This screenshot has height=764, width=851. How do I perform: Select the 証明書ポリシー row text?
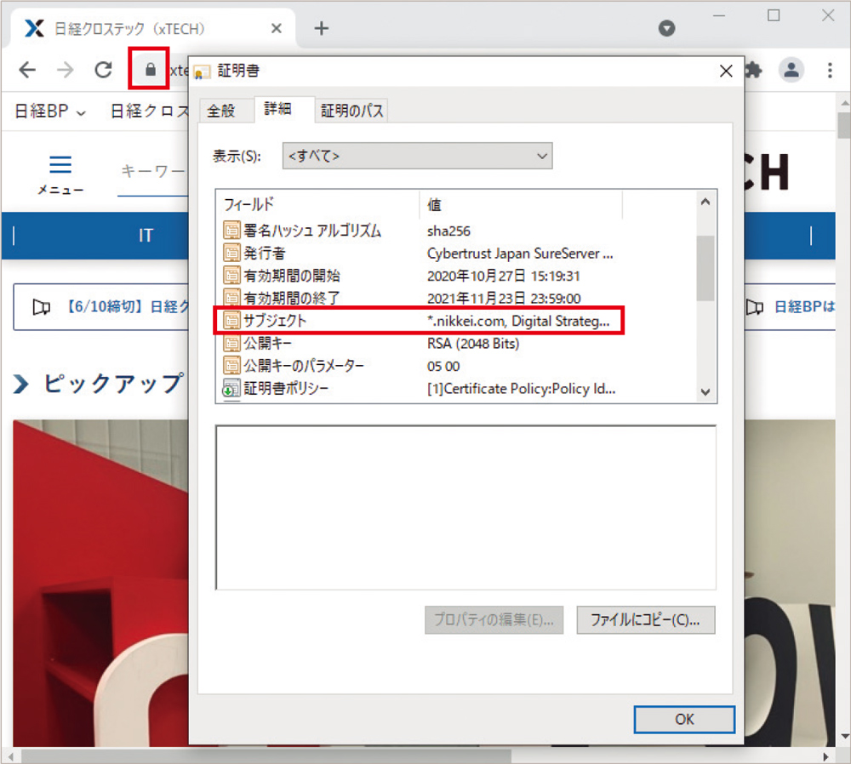[x=286, y=389]
